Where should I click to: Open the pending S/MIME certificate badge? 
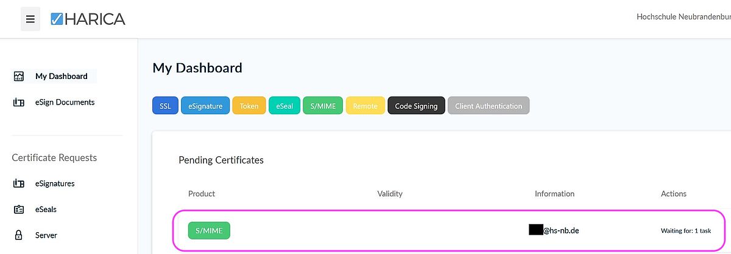[x=209, y=231]
